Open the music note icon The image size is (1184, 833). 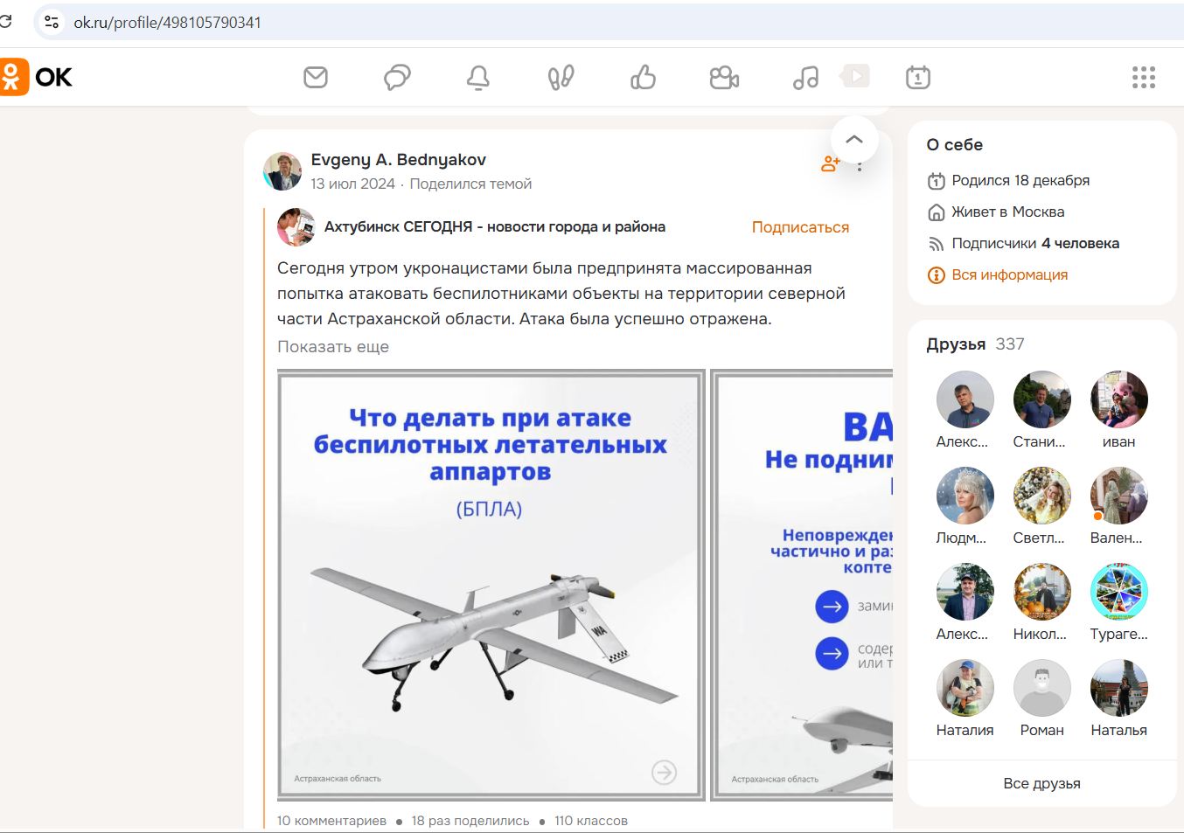[804, 77]
